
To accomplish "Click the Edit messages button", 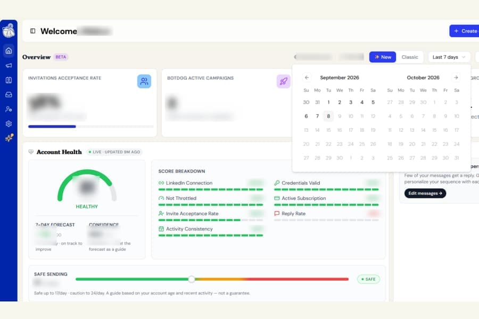I will tap(425, 193).
